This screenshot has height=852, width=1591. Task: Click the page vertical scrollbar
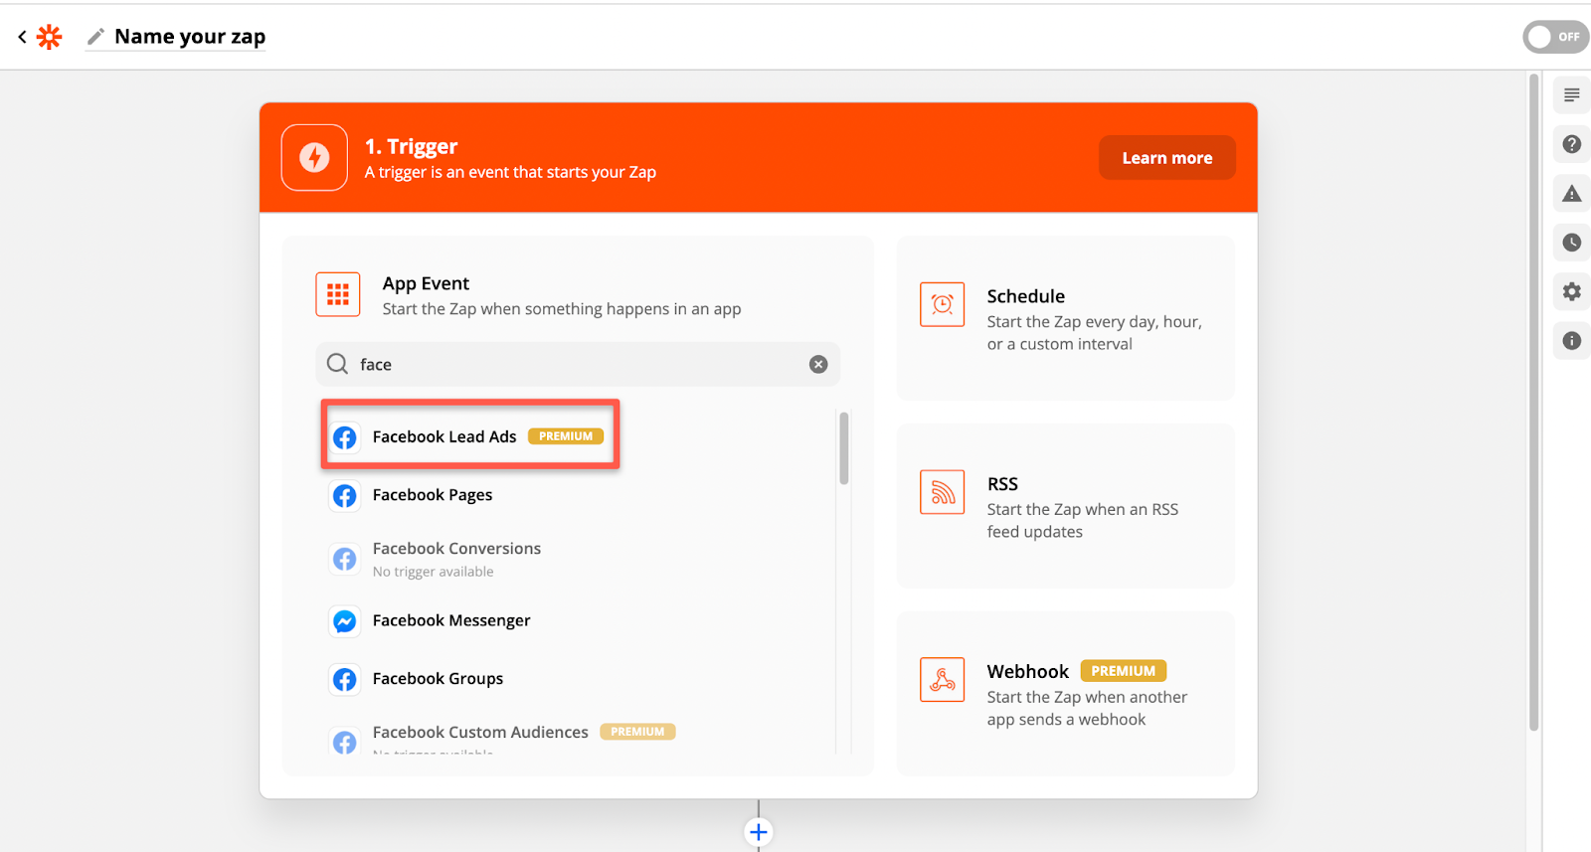point(1534,403)
